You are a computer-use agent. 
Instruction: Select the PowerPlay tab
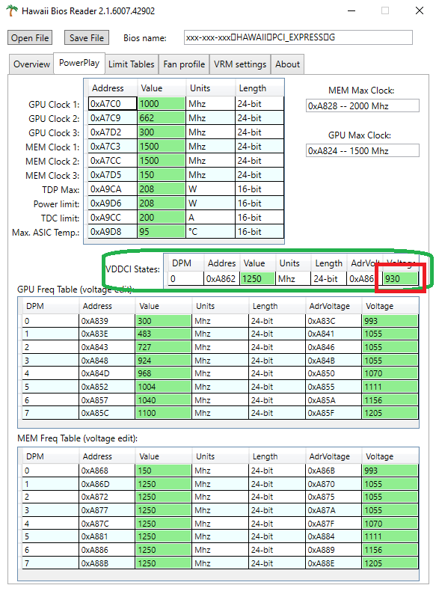pyautogui.click(x=79, y=63)
